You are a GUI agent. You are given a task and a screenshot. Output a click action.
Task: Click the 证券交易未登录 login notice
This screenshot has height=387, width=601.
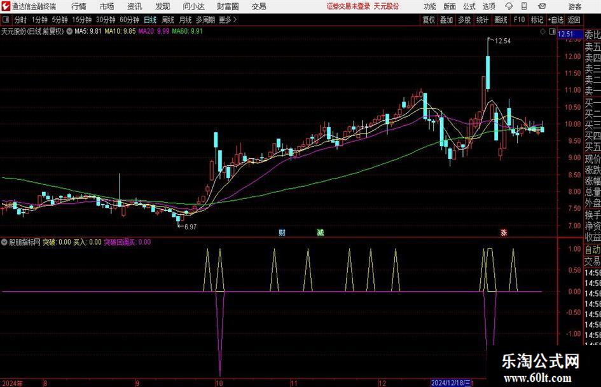click(349, 6)
